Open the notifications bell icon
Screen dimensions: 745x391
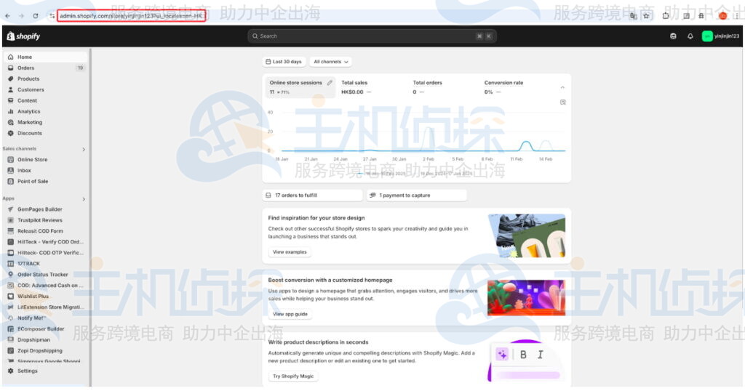coord(690,36)
